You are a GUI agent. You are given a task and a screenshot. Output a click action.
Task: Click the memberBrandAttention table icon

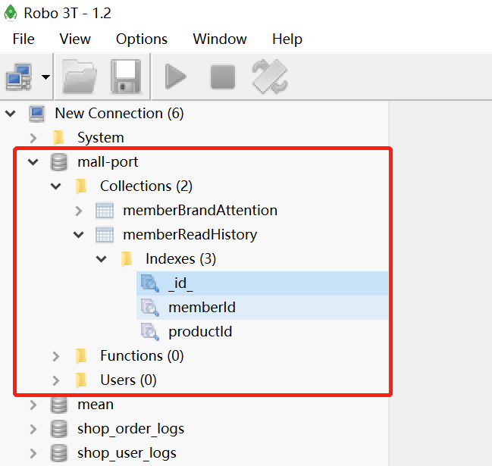tap(105, 211)
